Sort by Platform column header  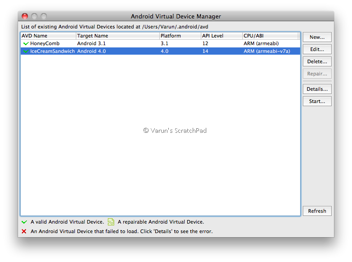click(x=180, y=36)
